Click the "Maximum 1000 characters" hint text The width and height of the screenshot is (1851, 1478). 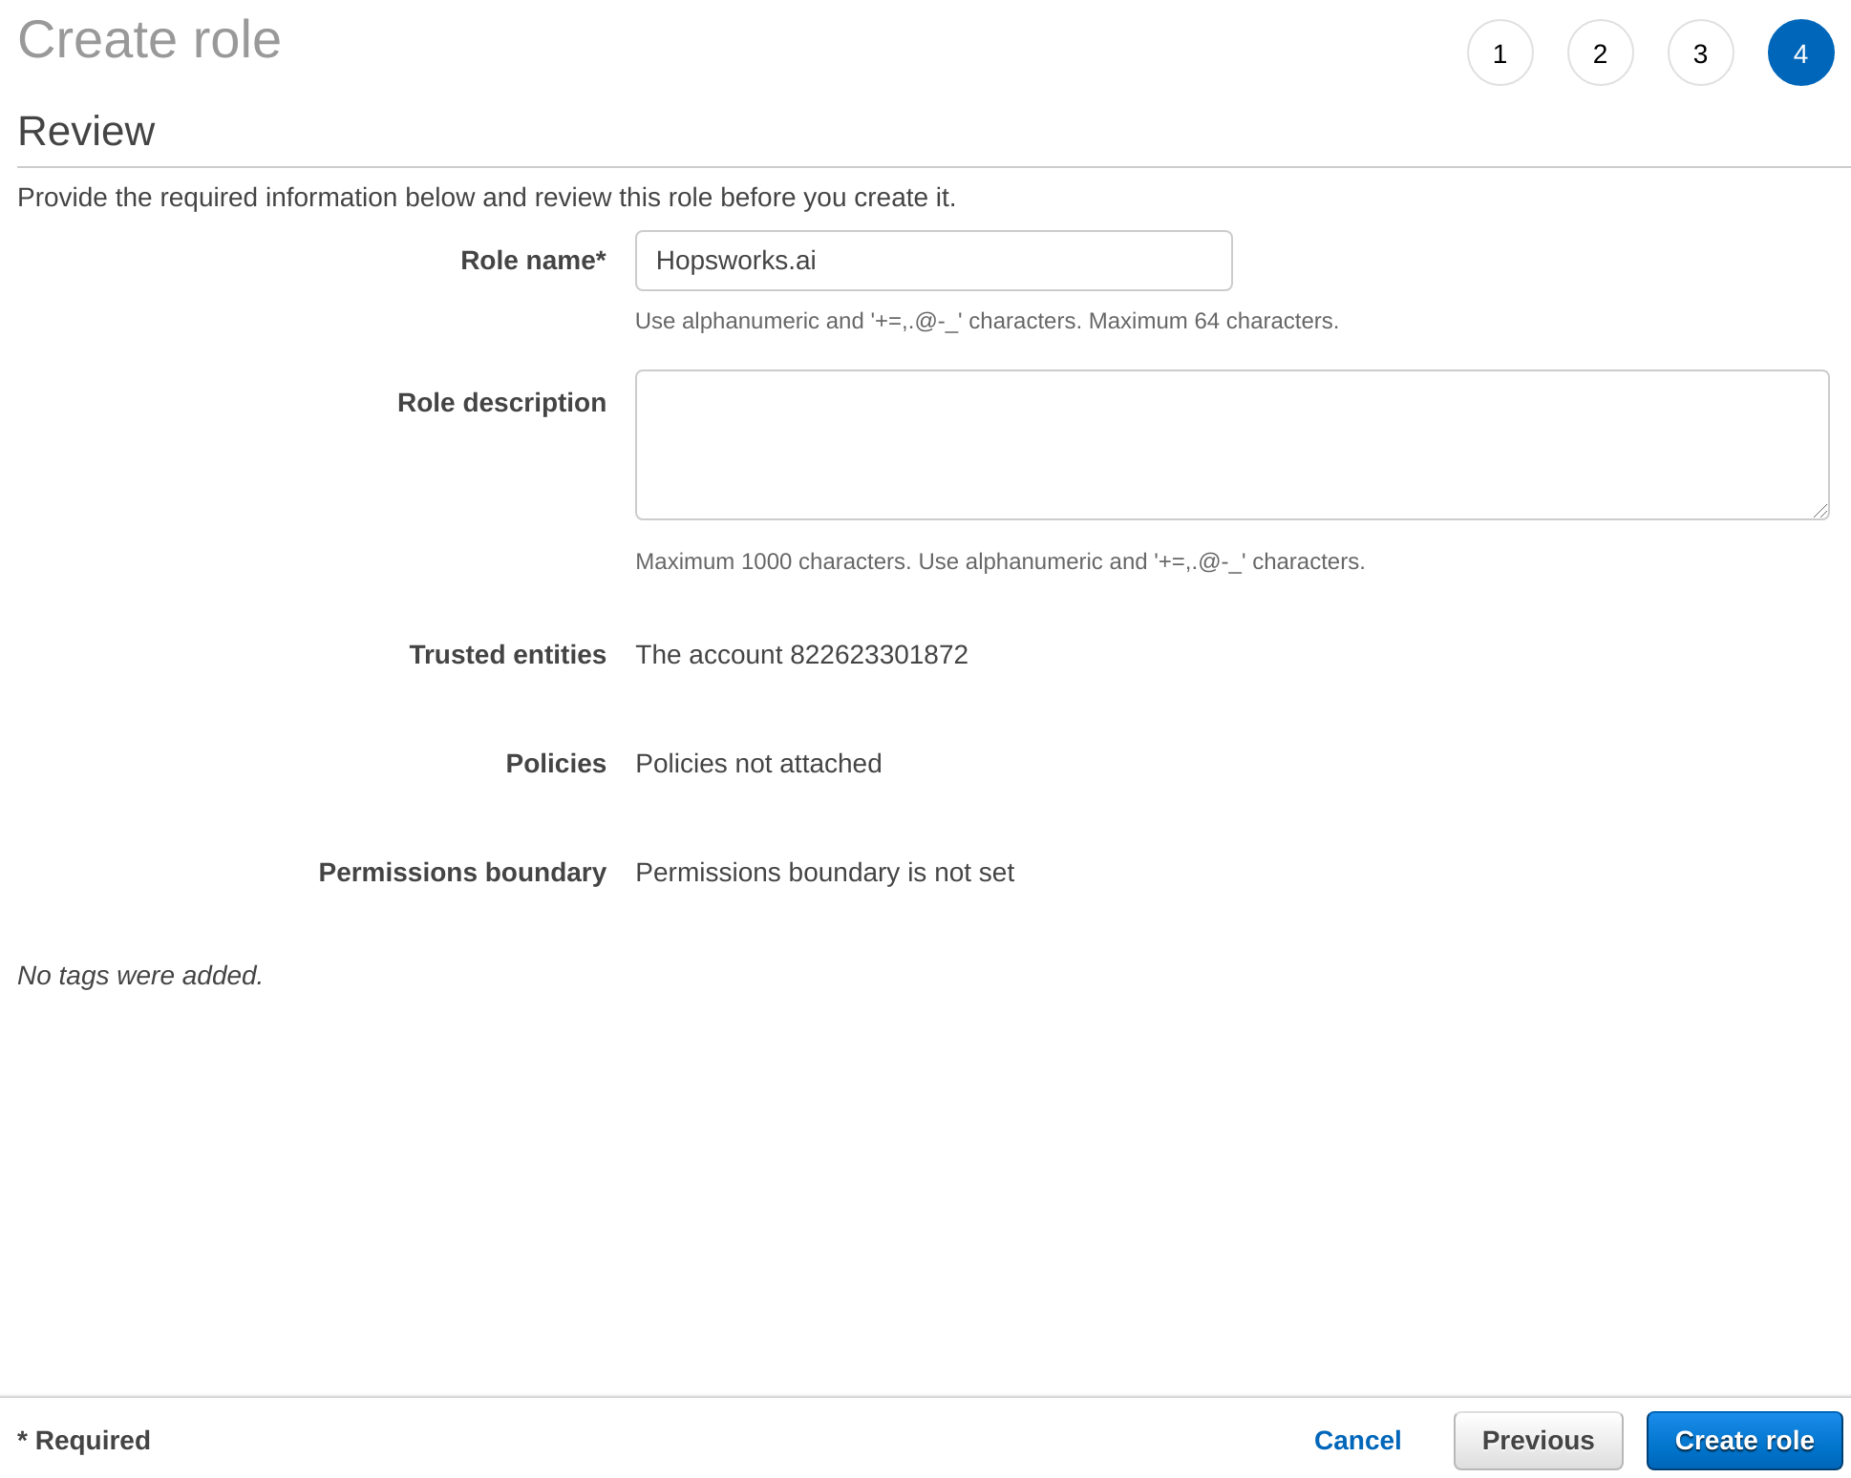[772, 561]
